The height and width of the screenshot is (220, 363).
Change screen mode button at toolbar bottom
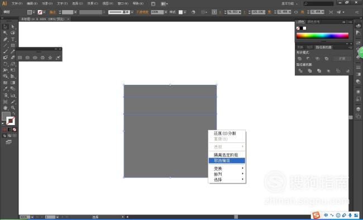pyautogui.click(x=8, y=142)
